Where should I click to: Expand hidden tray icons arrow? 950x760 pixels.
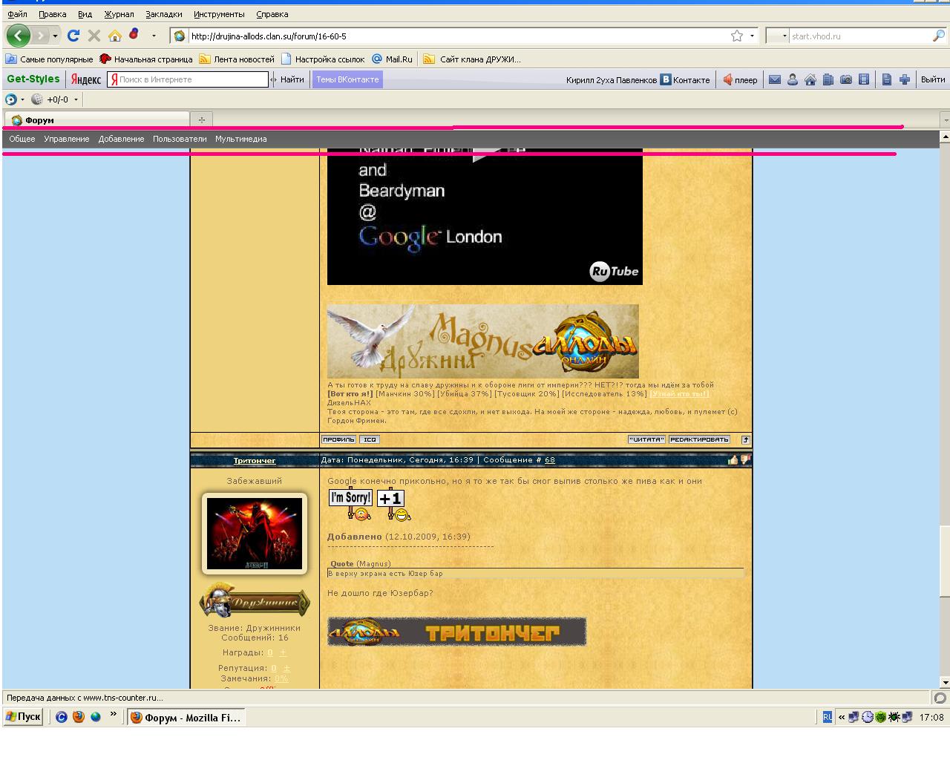[841, 717]
